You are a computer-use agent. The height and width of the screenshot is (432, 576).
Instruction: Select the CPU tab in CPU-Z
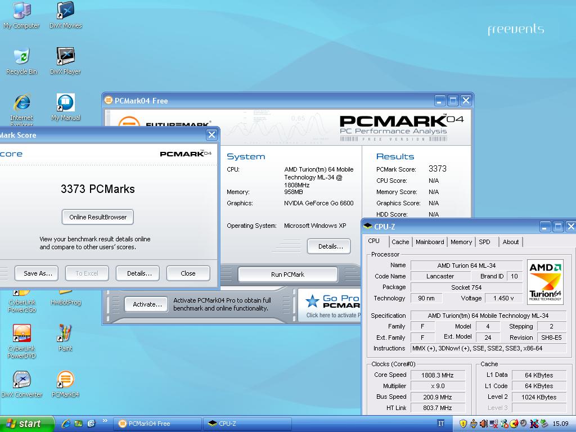click(373, 241)
